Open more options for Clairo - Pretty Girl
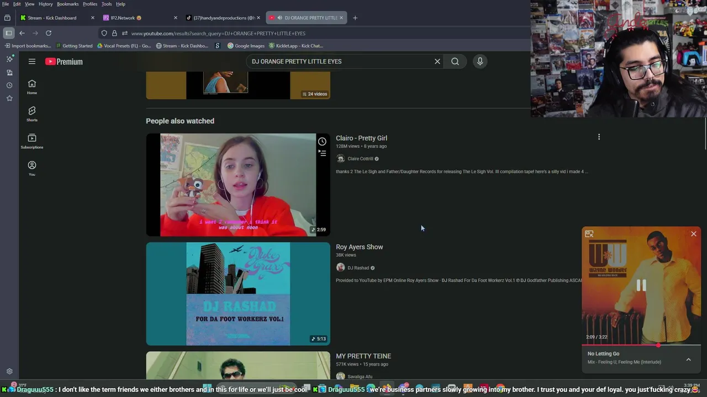This screenshot has width=707, height=397. (x=599, y=137)
